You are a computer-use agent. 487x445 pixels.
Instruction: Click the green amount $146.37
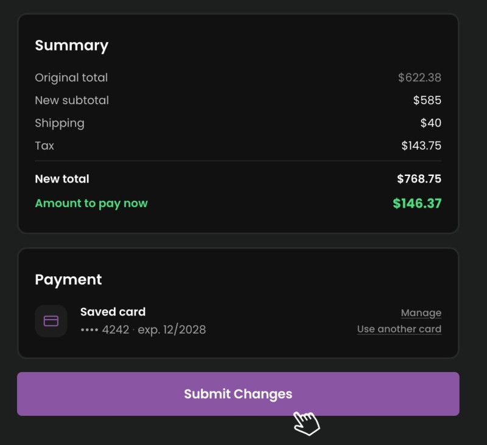(417, 203)
